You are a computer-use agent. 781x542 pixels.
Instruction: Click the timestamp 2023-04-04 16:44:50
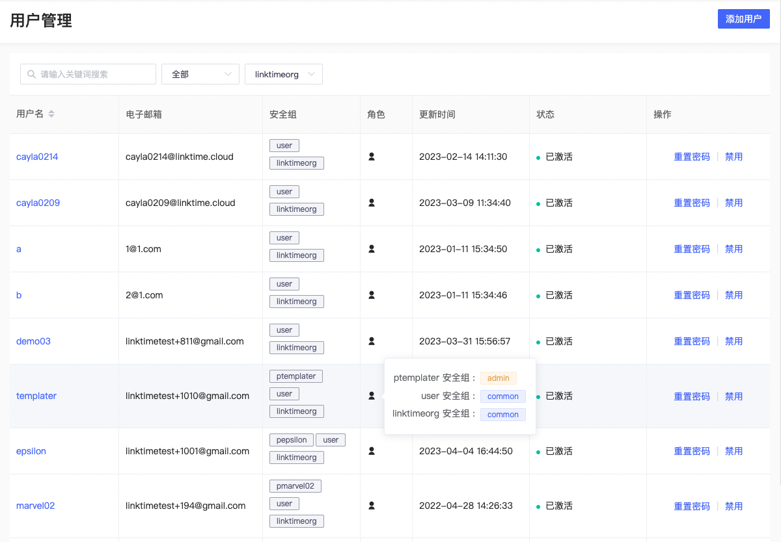click(466, 451)
